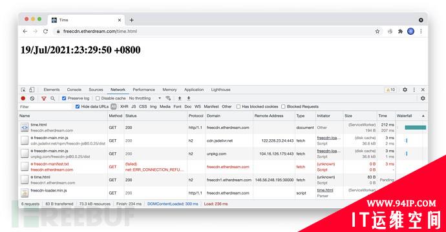The image size is (446, 232).
Task: Click the Filter text input field
Action: point(45,106)
